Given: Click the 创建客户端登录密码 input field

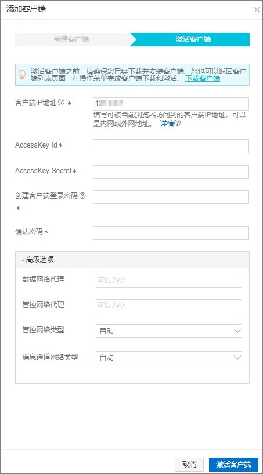Looking at the screenshot, I should [x=171, y=197].
